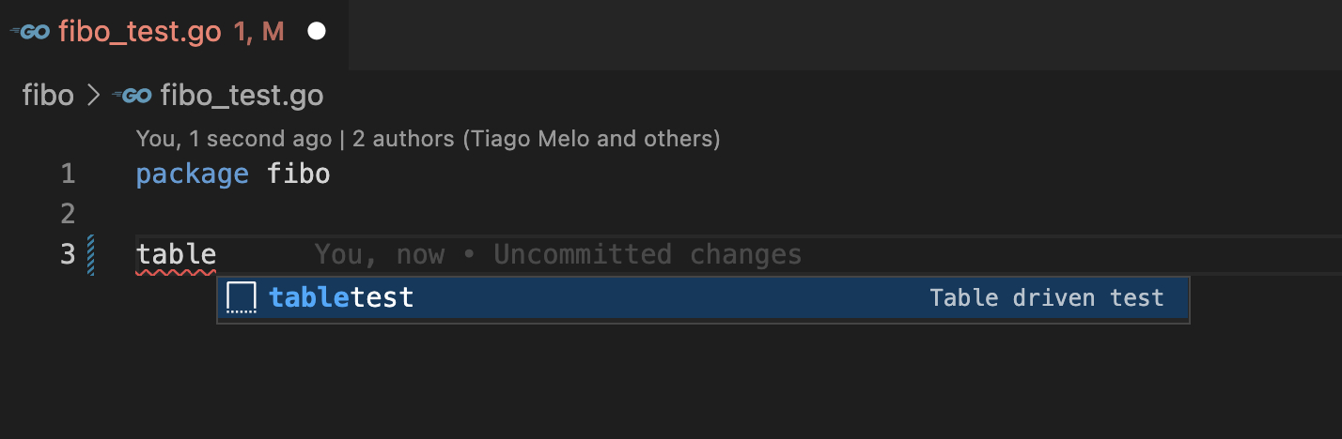The image size is (1342, 439).
Task: Select the tabletest snippet suggestion
Action: coord(341,298)
